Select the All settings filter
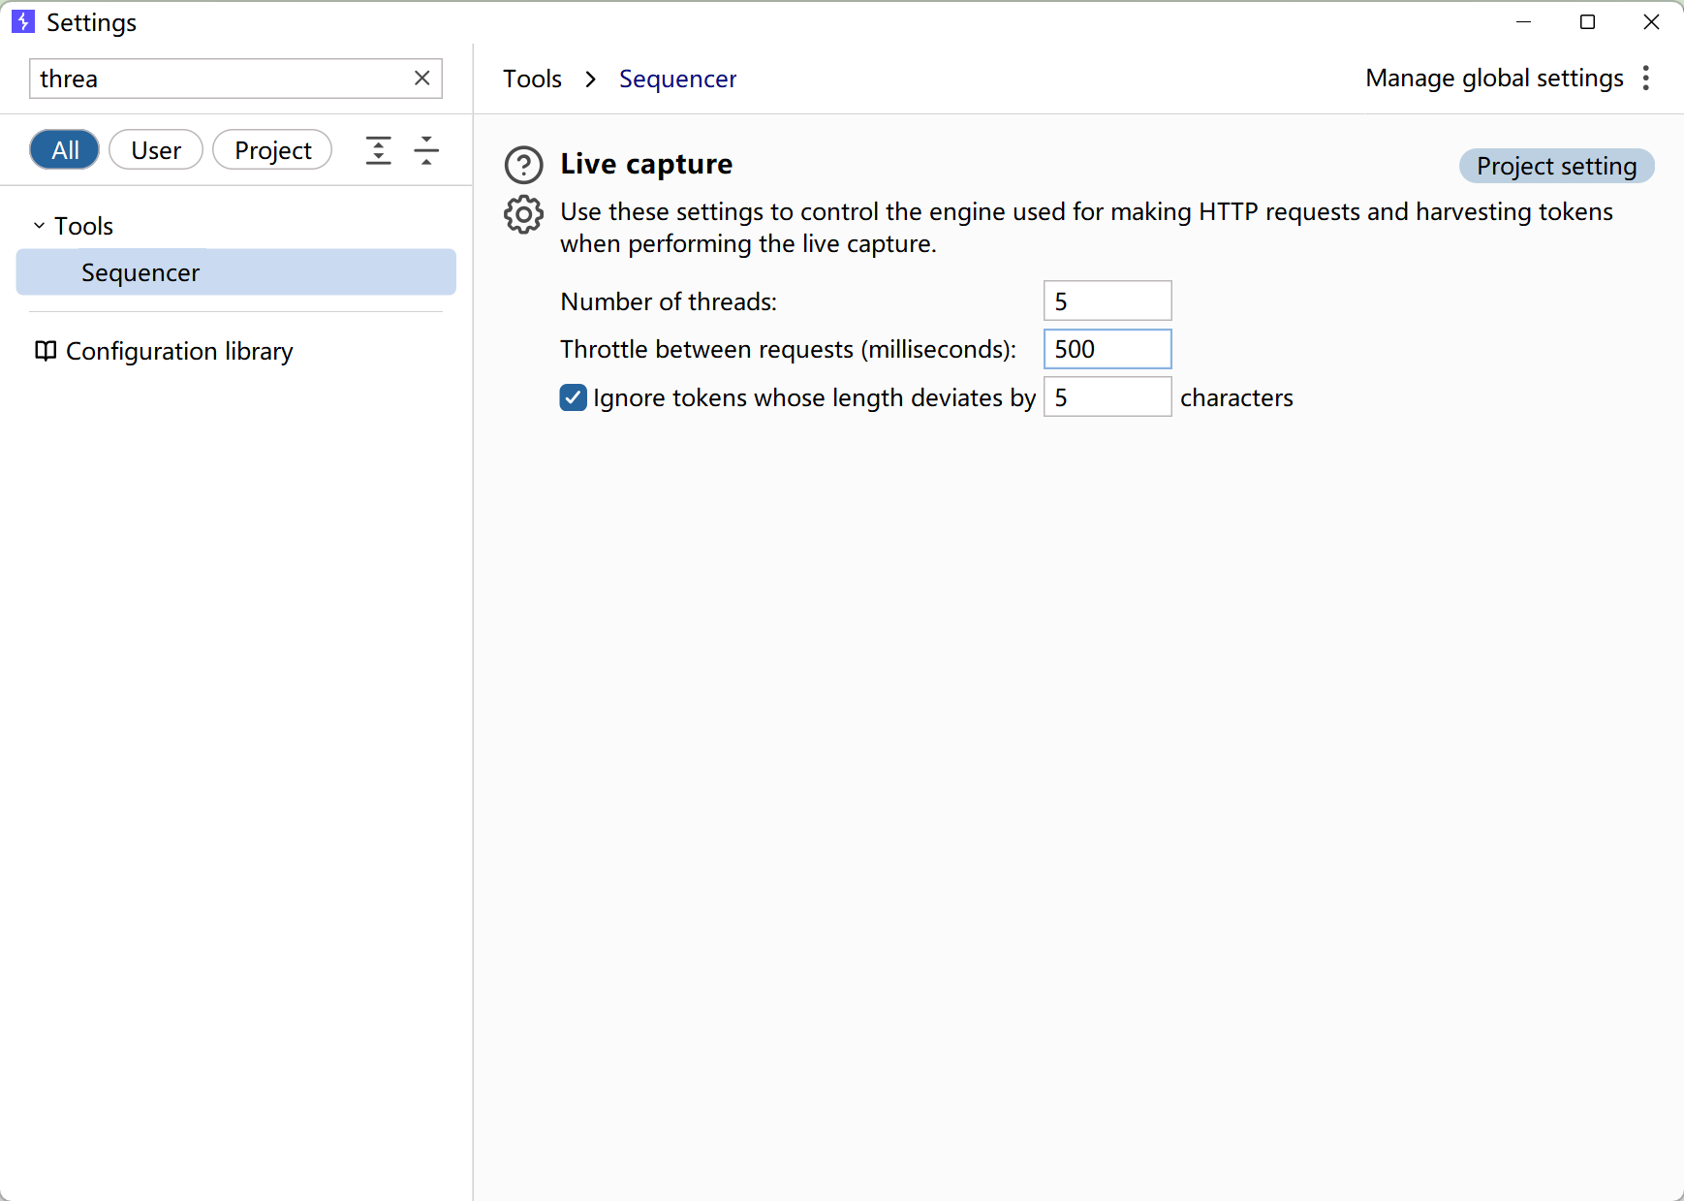Screen dimensions: 1684x1201 (x=65, y=150)
